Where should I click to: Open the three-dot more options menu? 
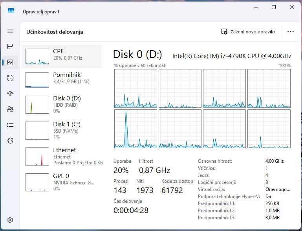pyautogui.click(x=291, y=32)
